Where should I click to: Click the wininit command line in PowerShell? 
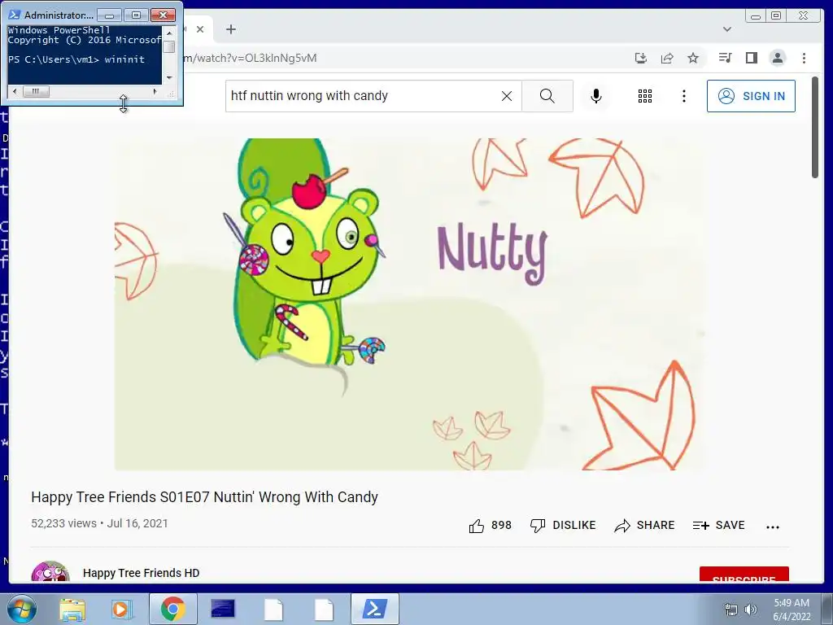(x=76, y=59)
